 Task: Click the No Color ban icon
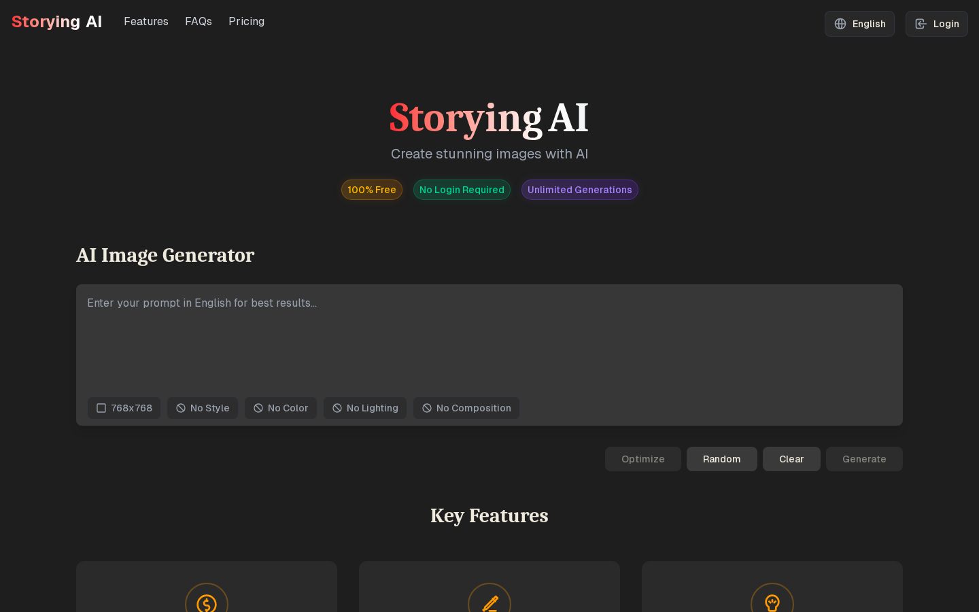coord(258,408)
